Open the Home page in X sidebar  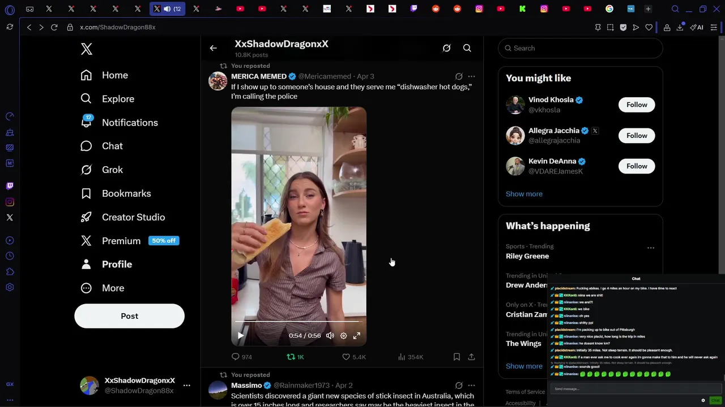click(x=104, y=75)
